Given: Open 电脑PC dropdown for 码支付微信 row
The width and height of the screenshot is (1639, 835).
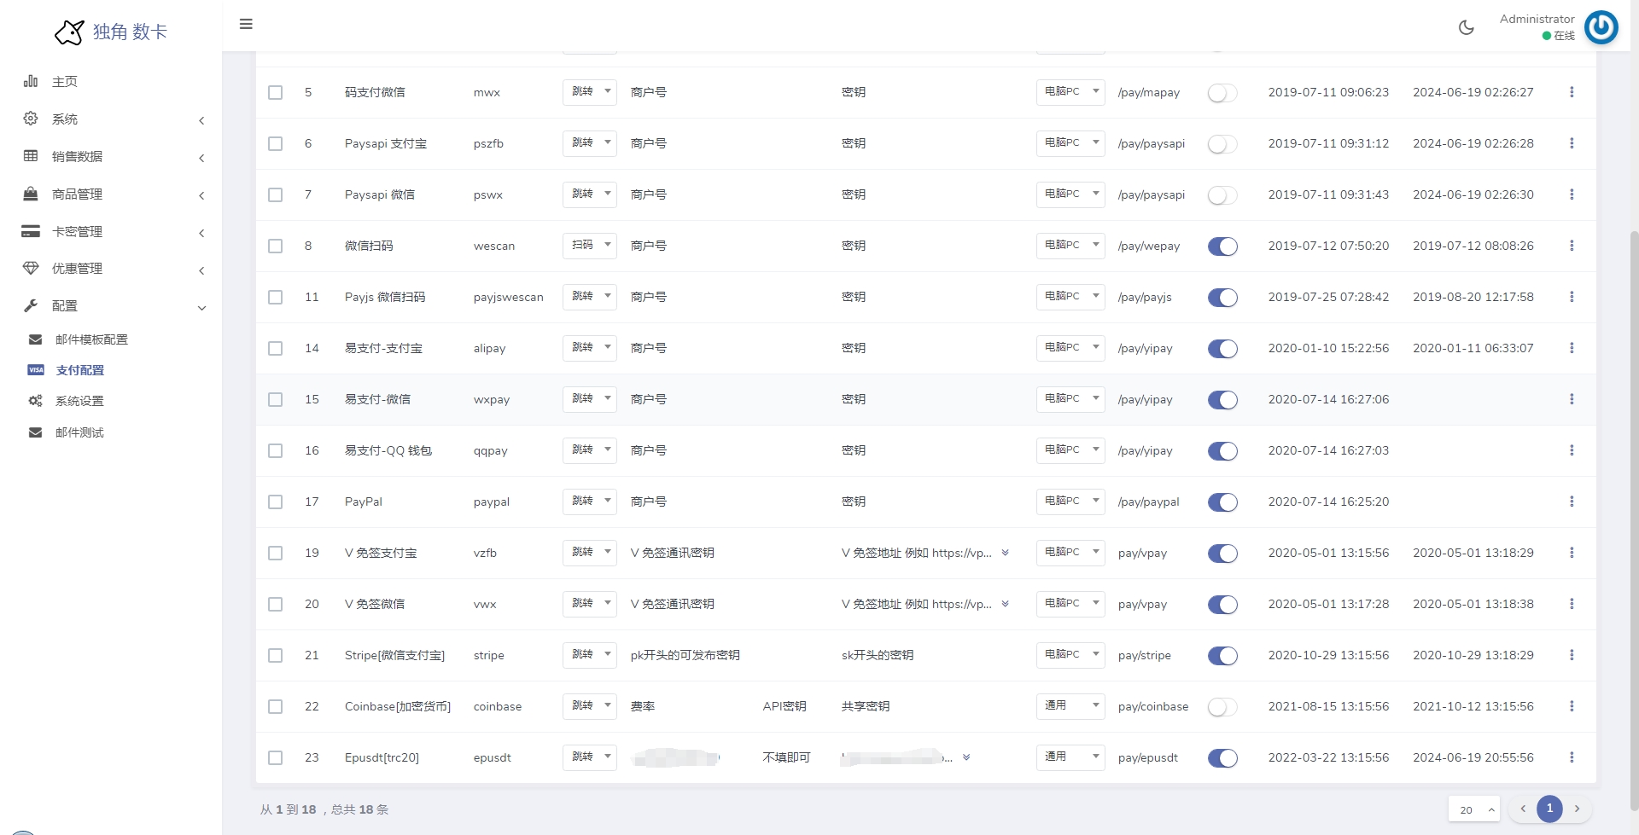Looking at the screenshot, I should click(x=1070, y=92).
